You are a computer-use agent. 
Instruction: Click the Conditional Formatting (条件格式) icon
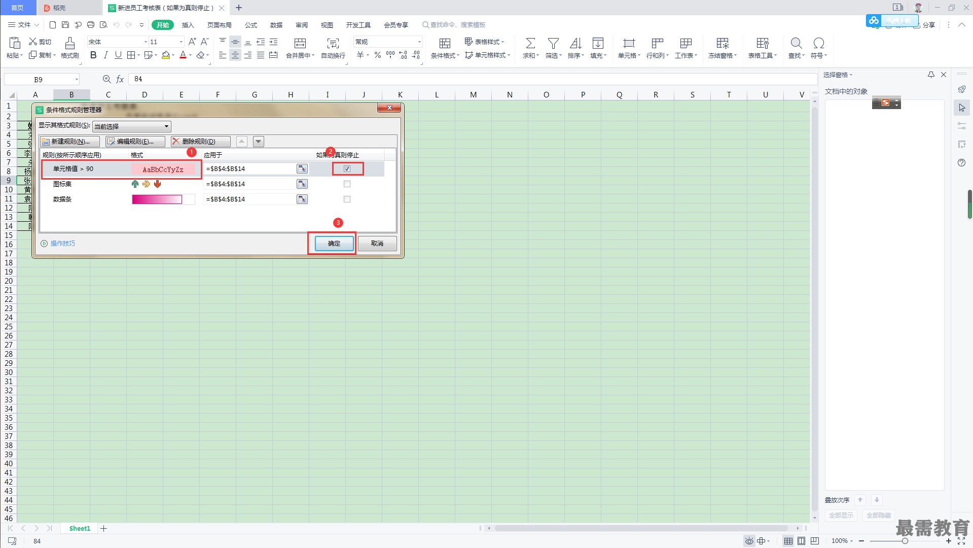click(x=445, y=43)
